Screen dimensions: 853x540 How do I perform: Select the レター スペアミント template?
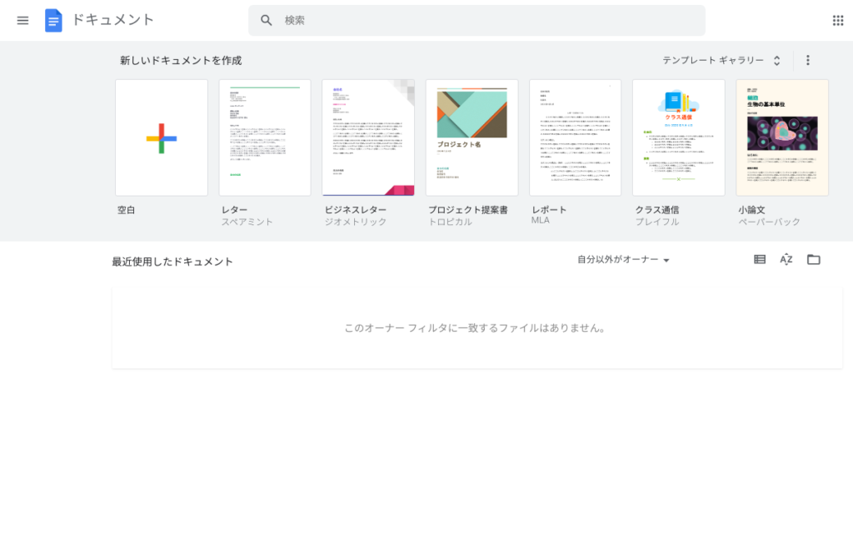point(265,137)
